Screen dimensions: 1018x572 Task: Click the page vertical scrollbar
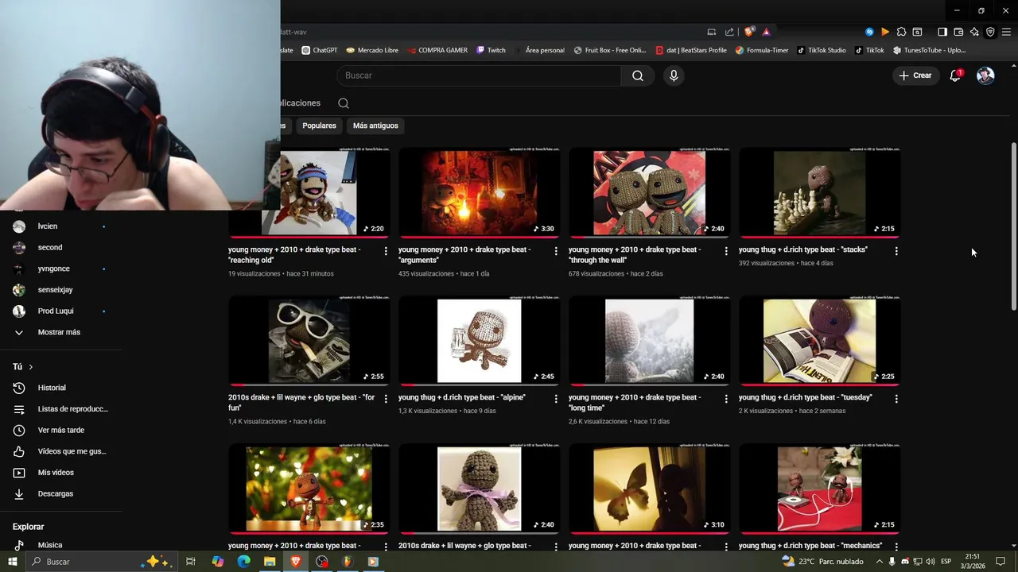coord(1013,226)
